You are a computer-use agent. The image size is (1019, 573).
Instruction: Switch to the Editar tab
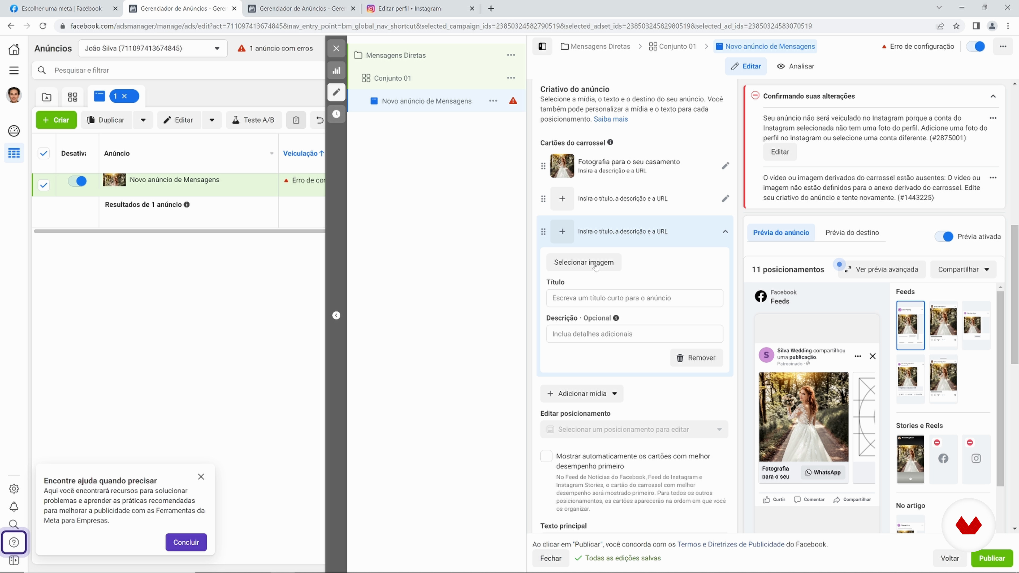pos(746,66)
